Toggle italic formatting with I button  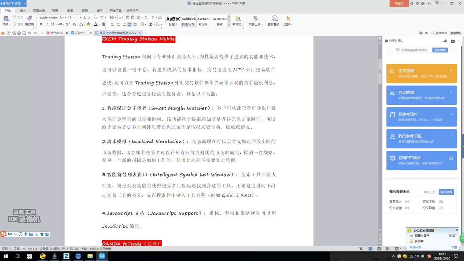click(x=47, y=24)
